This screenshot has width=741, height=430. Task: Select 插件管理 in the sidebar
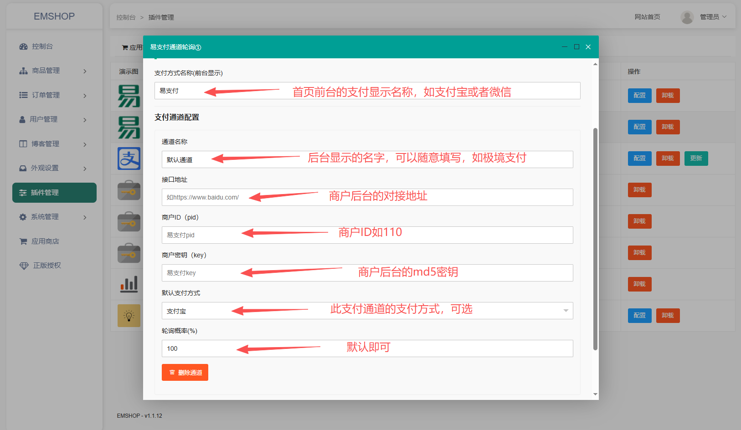click(x=54, y=193)
